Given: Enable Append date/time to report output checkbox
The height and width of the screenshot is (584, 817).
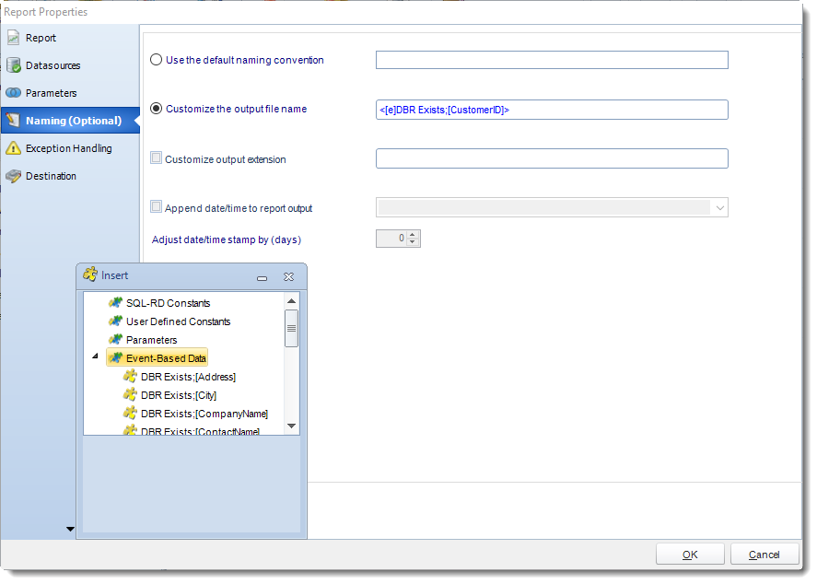Looking at the screenshot, I should coord(156,207).
